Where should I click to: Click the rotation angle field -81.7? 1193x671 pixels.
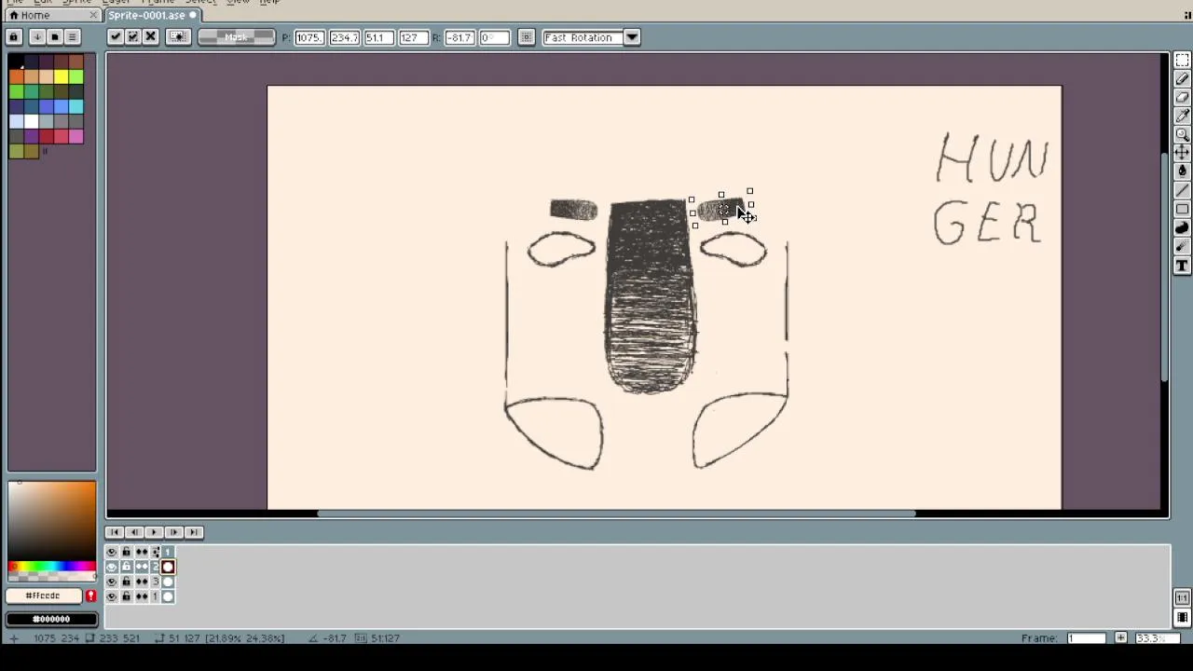pyautogui.click(x=459, y=37)
